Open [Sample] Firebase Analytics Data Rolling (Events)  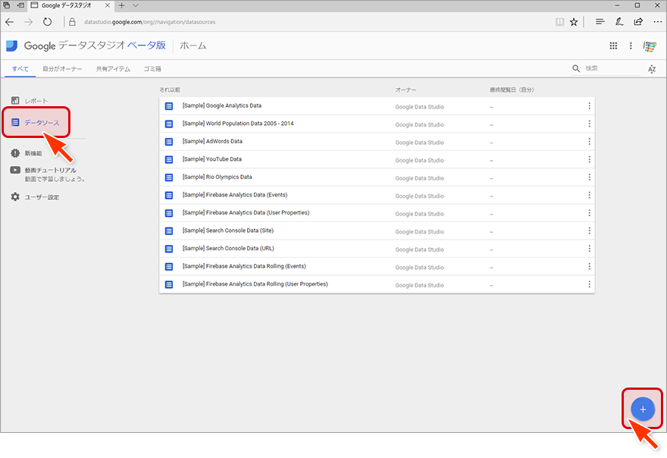[377, 267]
